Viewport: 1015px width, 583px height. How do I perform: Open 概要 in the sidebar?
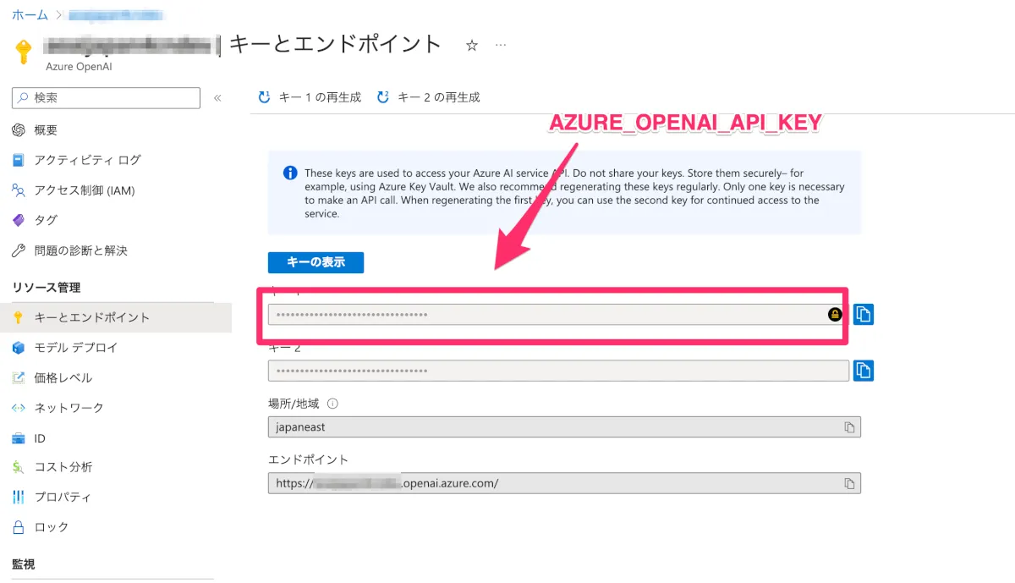coord(46,129)
